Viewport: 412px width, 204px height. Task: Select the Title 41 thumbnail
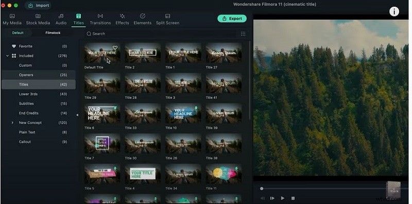tap(224, 83)
